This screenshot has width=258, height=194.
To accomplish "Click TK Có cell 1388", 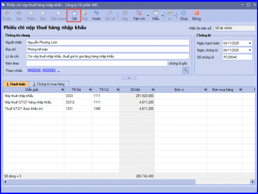I will (x=105, y=109).
